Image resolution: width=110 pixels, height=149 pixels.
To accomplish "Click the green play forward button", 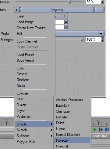I will pos(95,130).
